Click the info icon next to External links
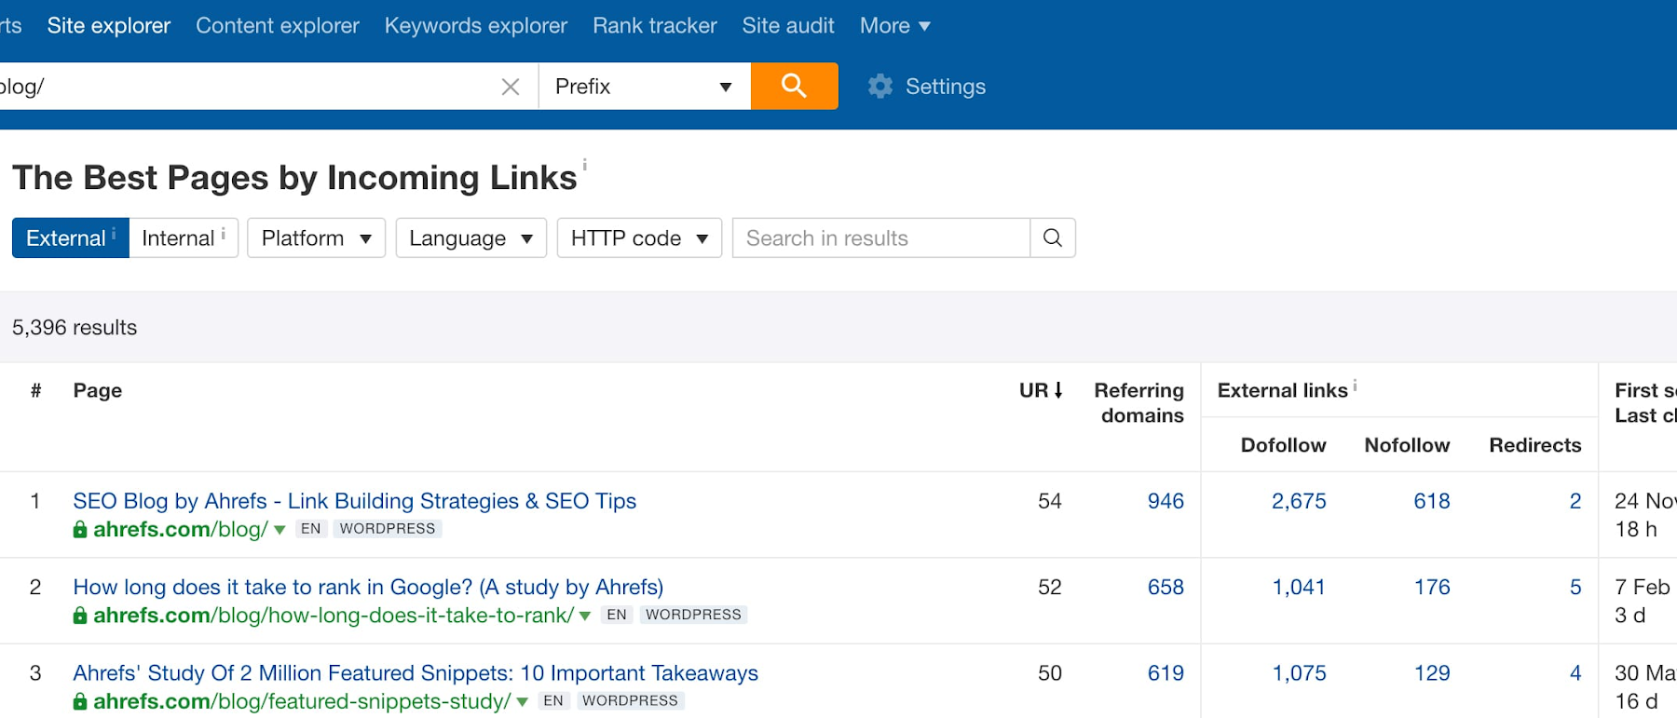 click(x=1356, y=385)
